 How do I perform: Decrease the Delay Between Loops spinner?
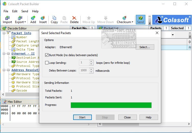[x=91, y=72]
